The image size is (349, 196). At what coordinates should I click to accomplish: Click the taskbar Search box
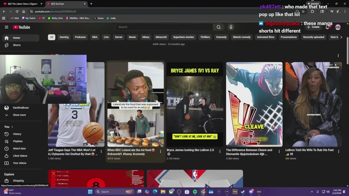pos(115,192)
